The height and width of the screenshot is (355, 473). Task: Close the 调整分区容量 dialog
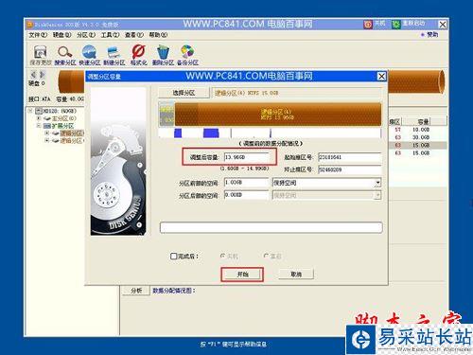381,76
